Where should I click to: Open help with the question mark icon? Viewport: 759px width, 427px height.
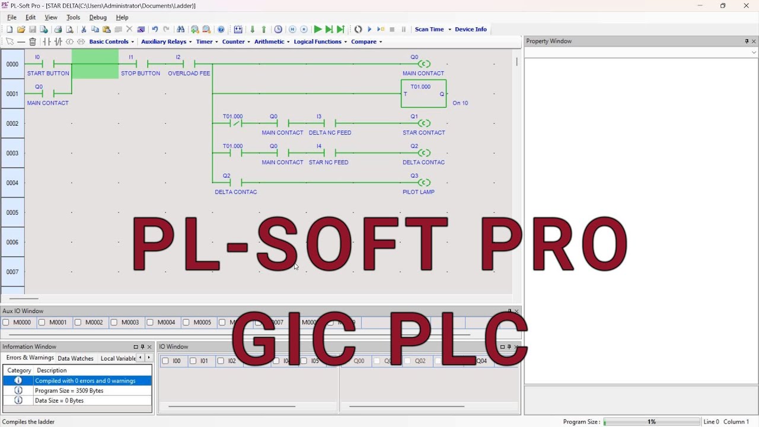point(221,29)
